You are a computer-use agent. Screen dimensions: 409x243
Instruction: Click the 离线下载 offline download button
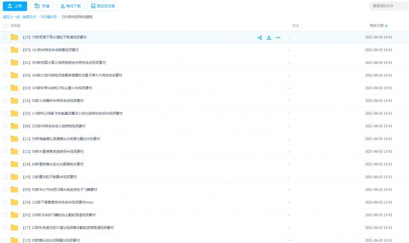point(71,6)
